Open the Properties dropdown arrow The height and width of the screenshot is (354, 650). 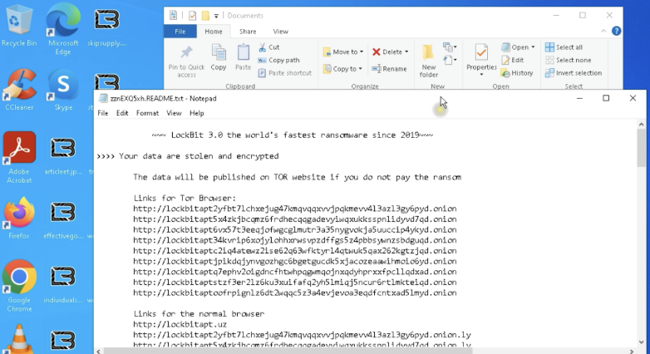[x=481, y=75]
